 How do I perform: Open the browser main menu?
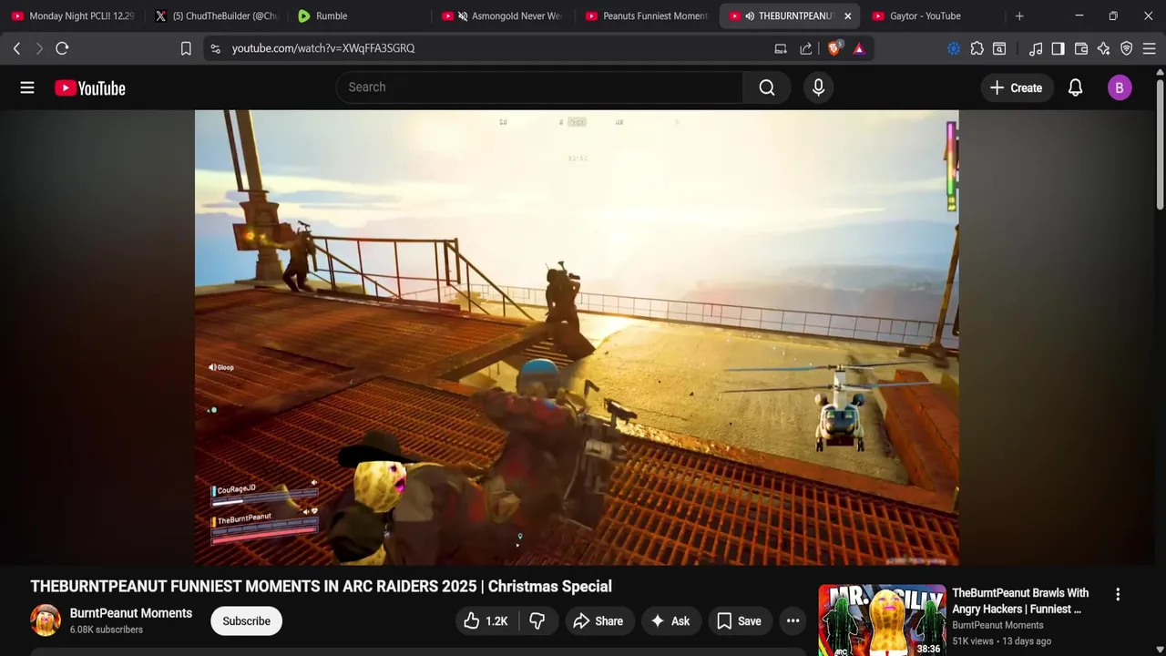pos(1149,48)
